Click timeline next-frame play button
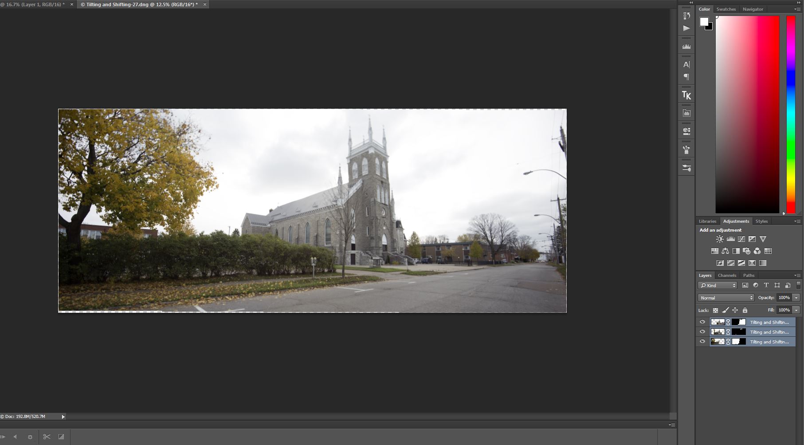 [3, 437]
